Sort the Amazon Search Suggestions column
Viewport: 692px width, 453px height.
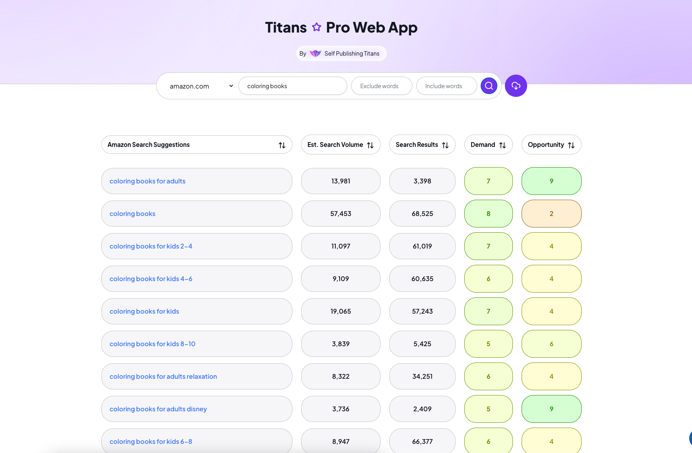(x=282, y=145)
